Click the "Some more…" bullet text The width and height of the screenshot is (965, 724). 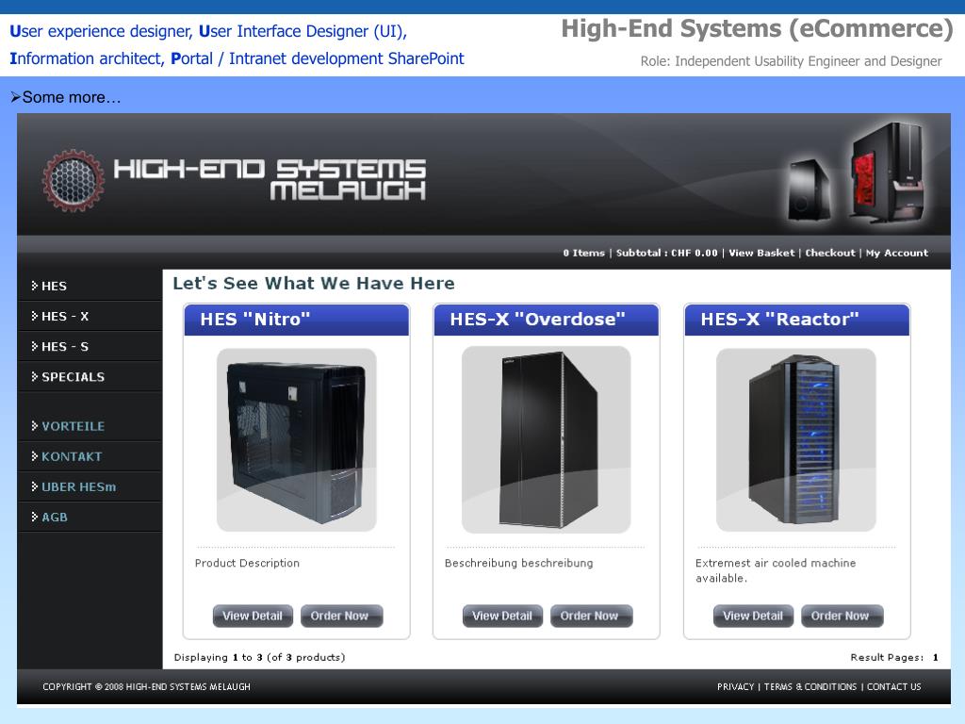(x=65, y=97)
